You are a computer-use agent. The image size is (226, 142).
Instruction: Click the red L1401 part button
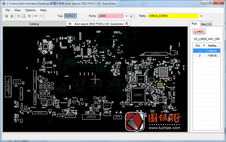[199, 31]
